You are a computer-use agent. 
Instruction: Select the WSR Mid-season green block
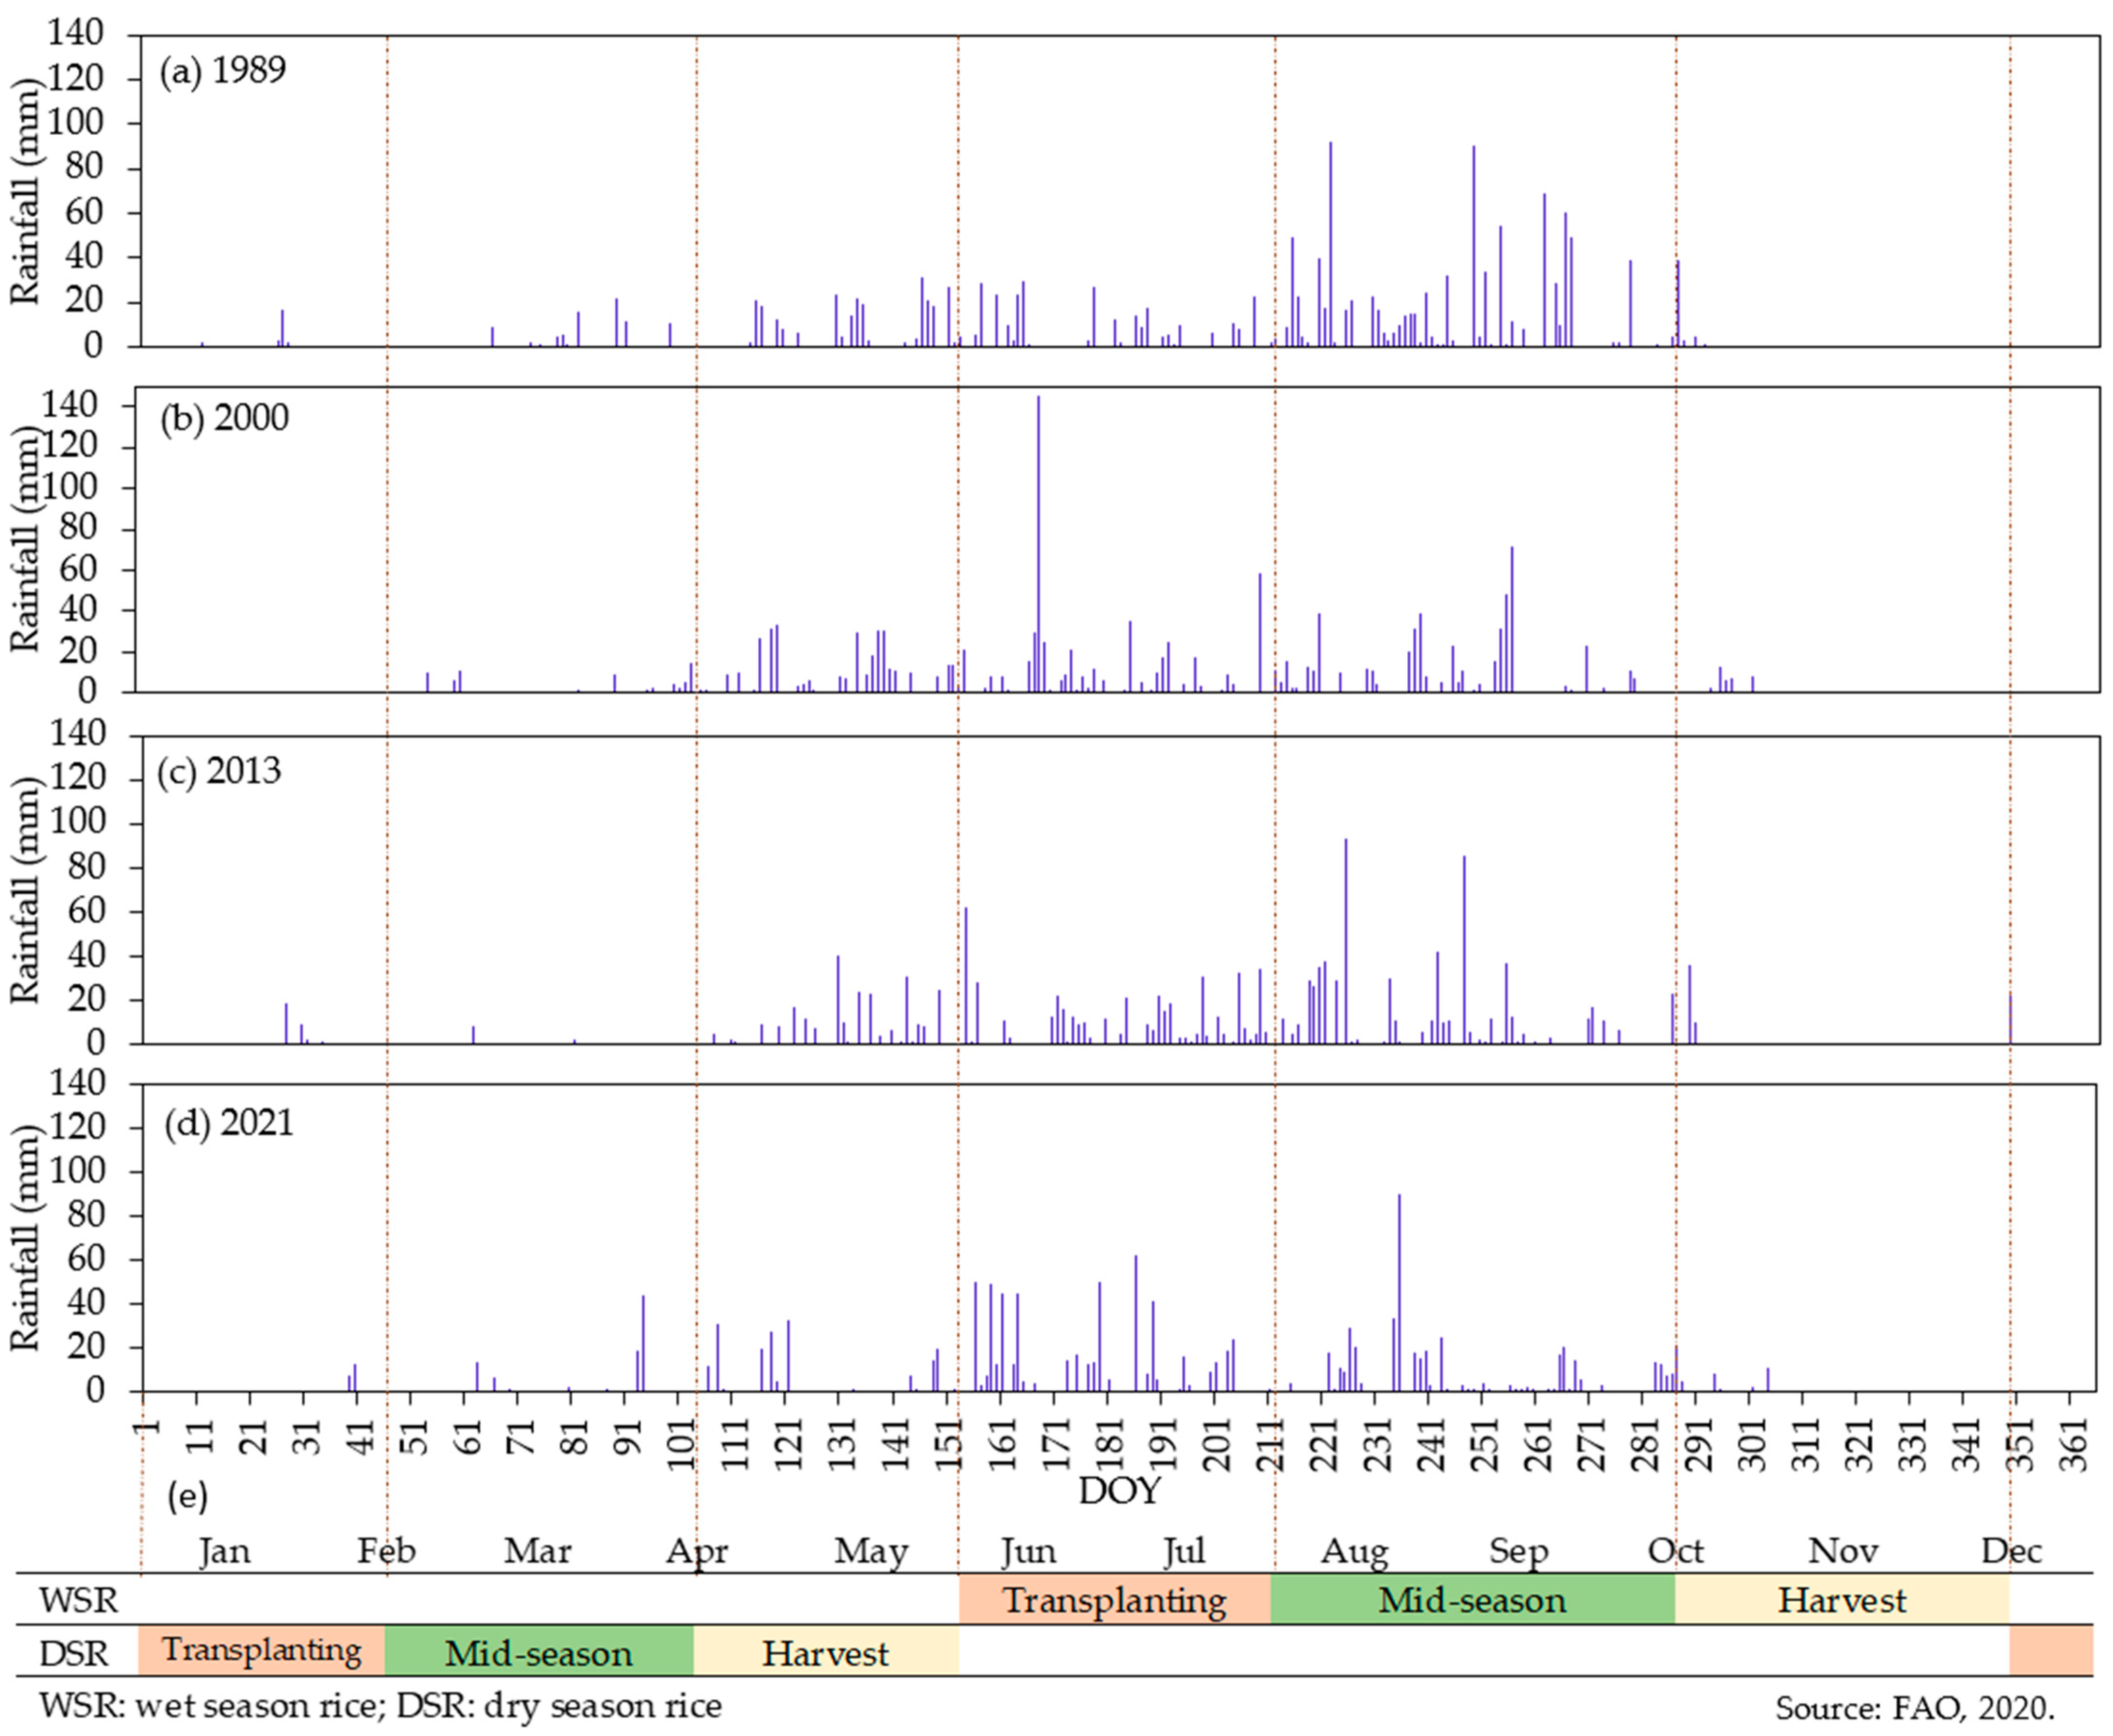1472,1601
